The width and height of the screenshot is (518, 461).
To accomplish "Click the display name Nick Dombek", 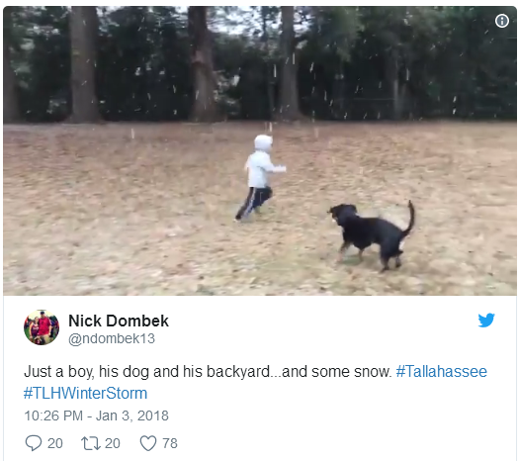I will pyautogui.click(x=119, y=321).
